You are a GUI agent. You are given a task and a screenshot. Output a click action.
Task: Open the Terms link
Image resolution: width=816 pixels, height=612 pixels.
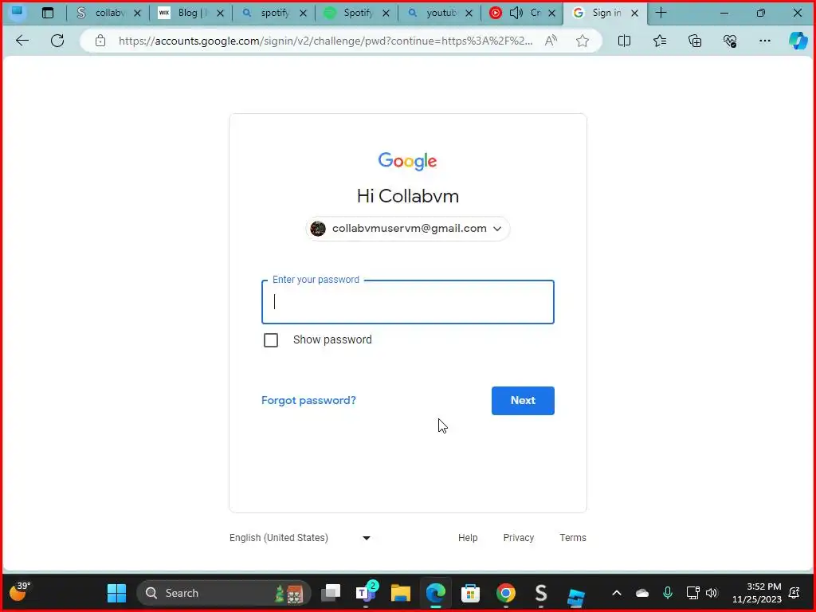tap(572, 538)
